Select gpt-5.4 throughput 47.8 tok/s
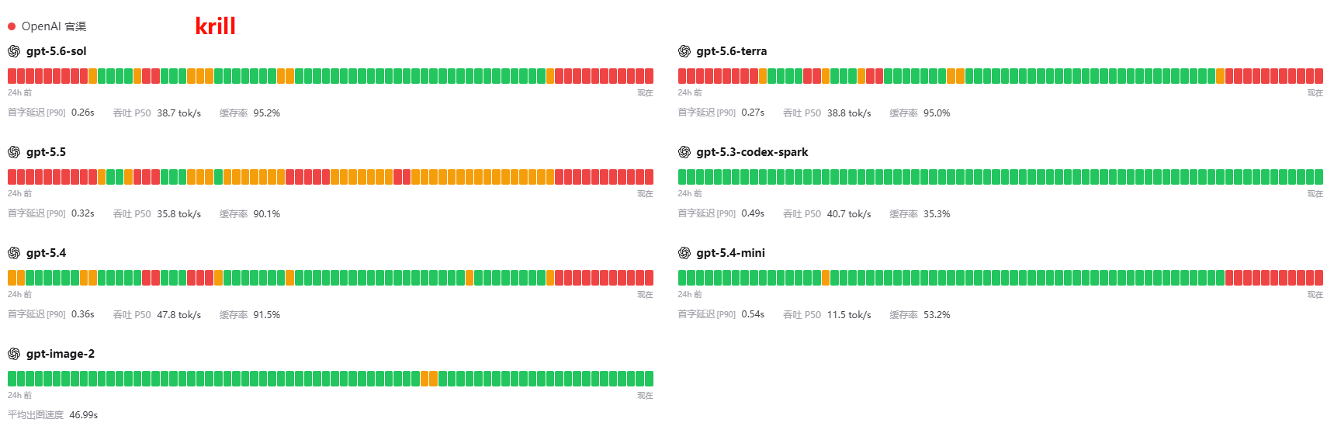Viewport: 1334px width, 433px height. [x=179, y=315]
